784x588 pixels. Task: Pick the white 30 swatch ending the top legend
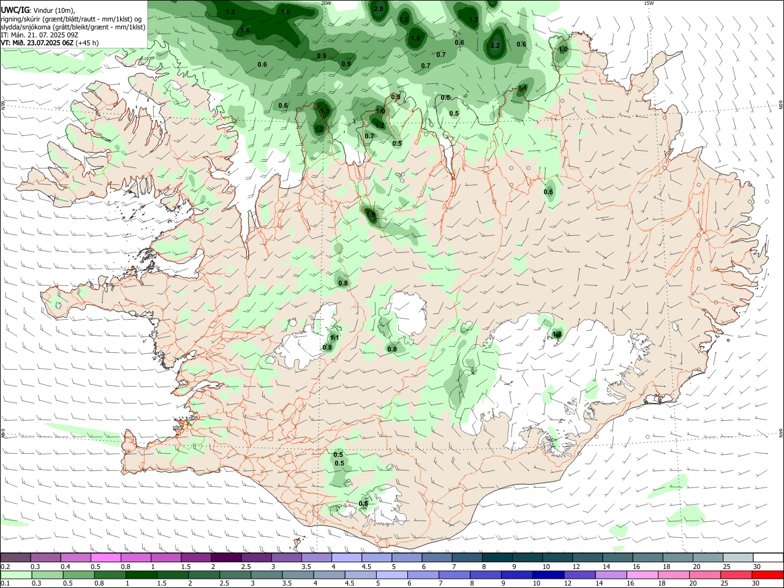coord(767,558)
